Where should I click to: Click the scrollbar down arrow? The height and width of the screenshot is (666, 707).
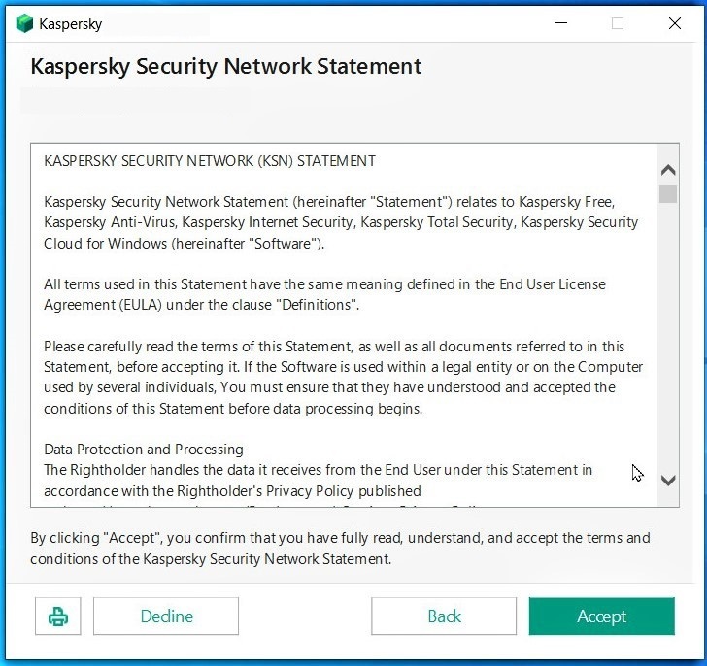coord(668,480)
